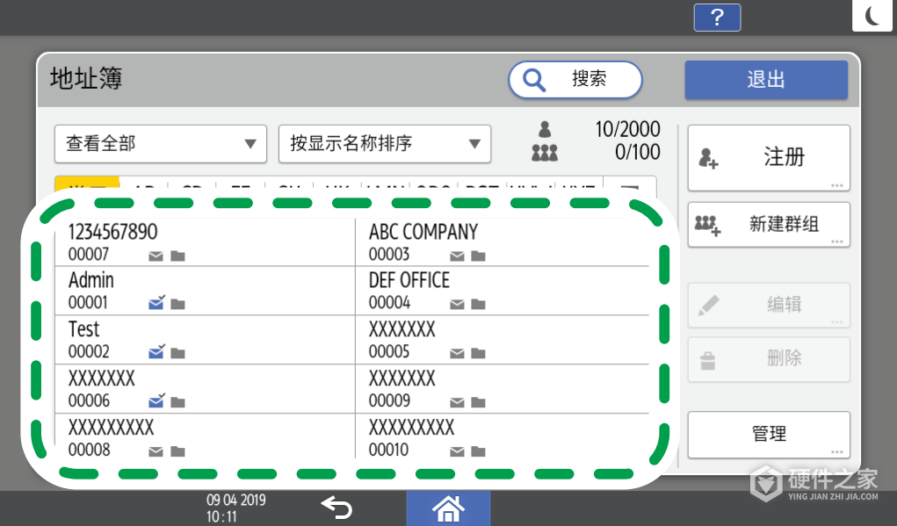Viewport: 897px width, 526px height.
Task: Click the email icon of ABC COMPANY entry
Action: [457, 256]
